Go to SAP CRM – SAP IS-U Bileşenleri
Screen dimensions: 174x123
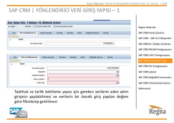click(x=155, y=38)
